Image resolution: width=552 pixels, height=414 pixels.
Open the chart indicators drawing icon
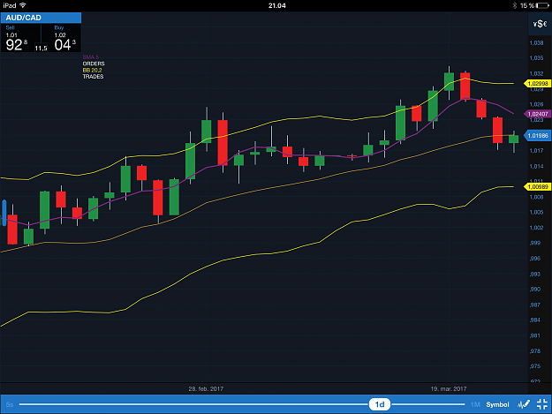point(524,404)
